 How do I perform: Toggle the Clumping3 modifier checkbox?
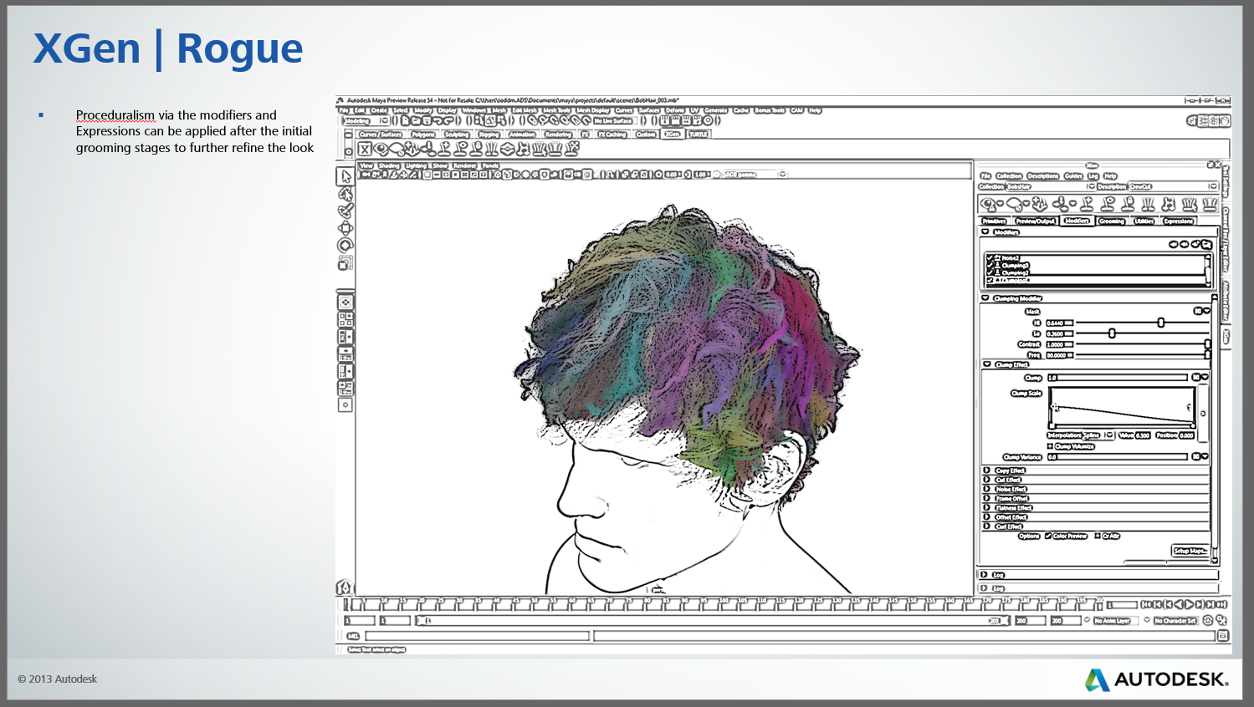[990, 266]
